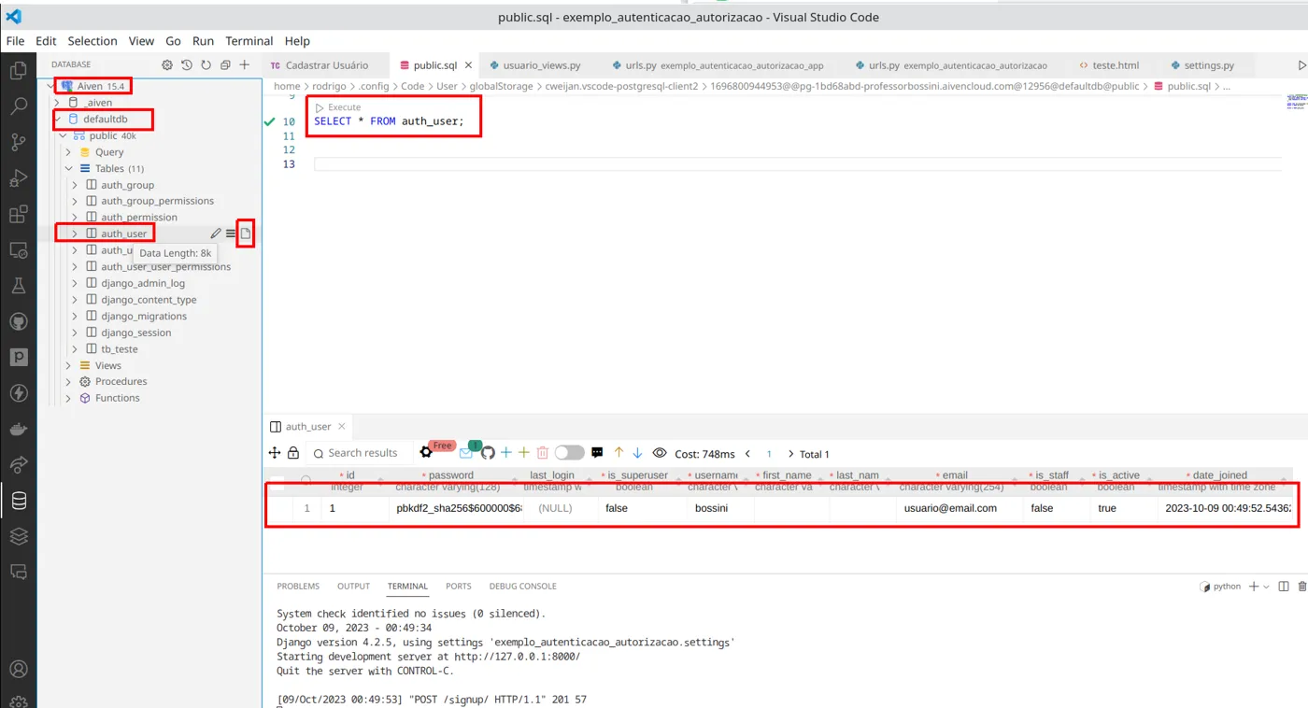The image size is (1308, 708).
Task: Expand the _aiven database node
Action: [x=58, y=103]
